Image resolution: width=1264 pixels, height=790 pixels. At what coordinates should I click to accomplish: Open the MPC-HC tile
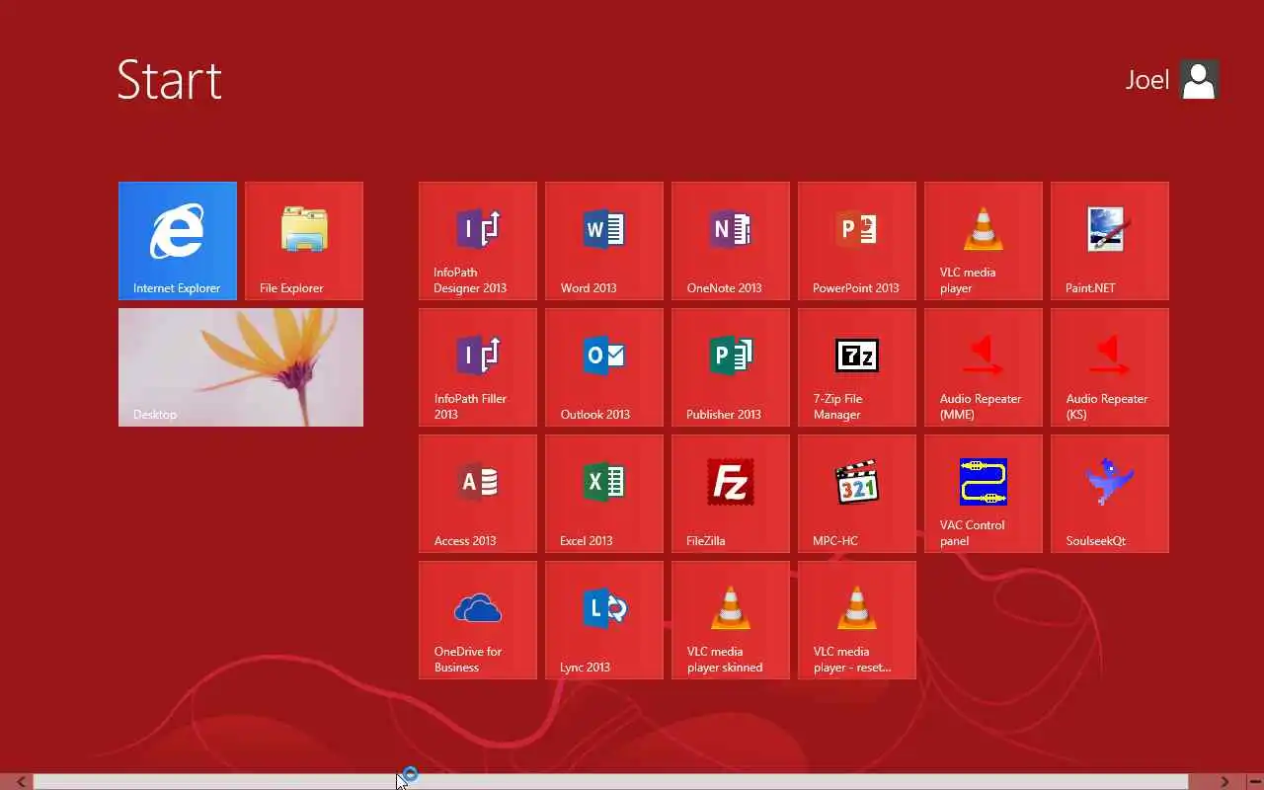(857, 494)
